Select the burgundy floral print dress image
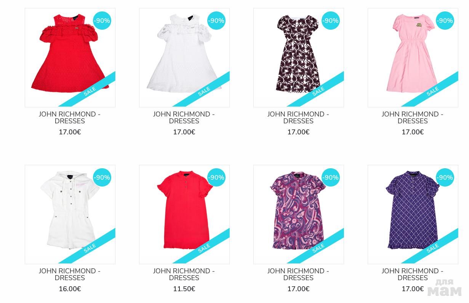This screenshot has width=469, height=303. (299, 57)
